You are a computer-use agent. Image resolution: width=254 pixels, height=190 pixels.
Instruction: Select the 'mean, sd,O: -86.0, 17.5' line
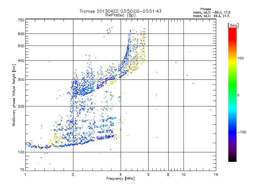coord(211,12)
